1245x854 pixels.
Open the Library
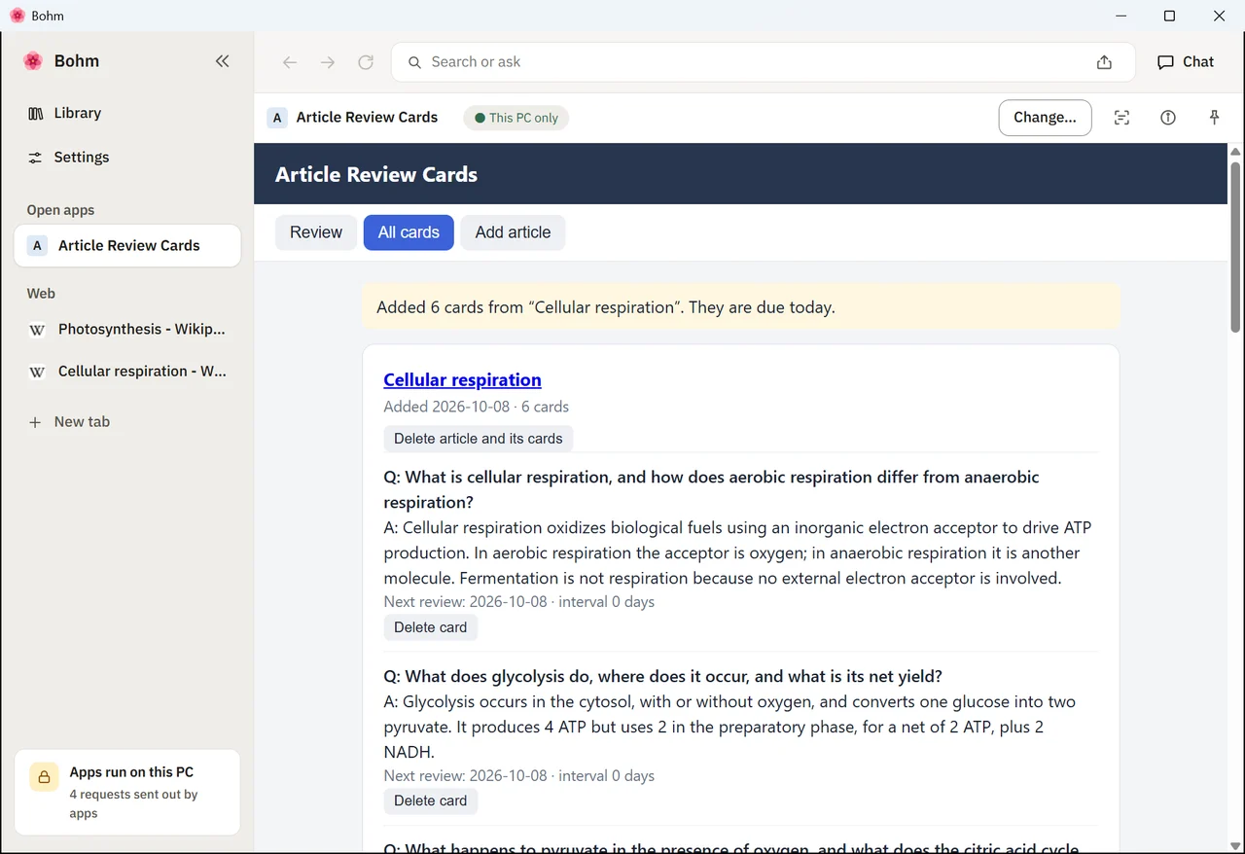coord(127,113)
